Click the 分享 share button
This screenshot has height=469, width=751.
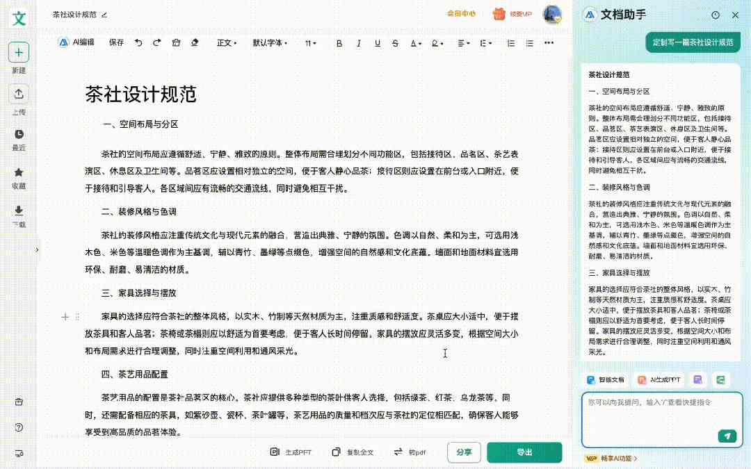click(x=464, y=452)
